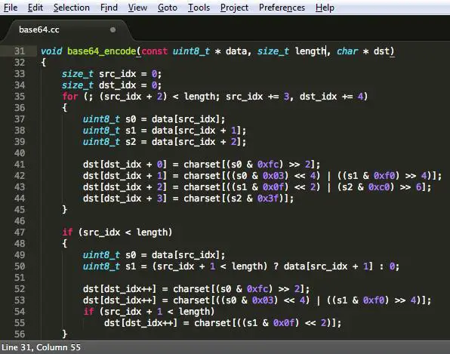Viewport: 450px width, 354px height.
Task: Click dst parameter in function signature
Action: coord(381,51)
